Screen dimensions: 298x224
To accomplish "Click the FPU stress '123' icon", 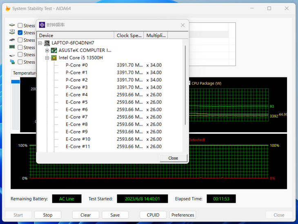I will [12, 32].
